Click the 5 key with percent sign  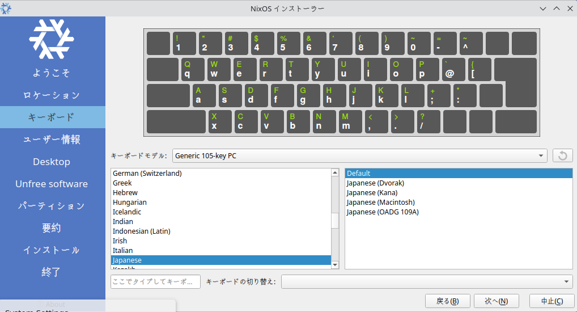pos(288,44)
